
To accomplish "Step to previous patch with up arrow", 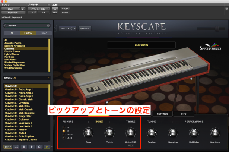I will [x=32, y=146].
